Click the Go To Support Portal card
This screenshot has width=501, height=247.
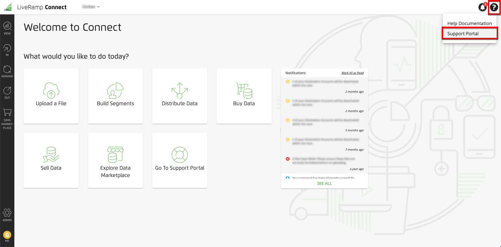(180, 161)
